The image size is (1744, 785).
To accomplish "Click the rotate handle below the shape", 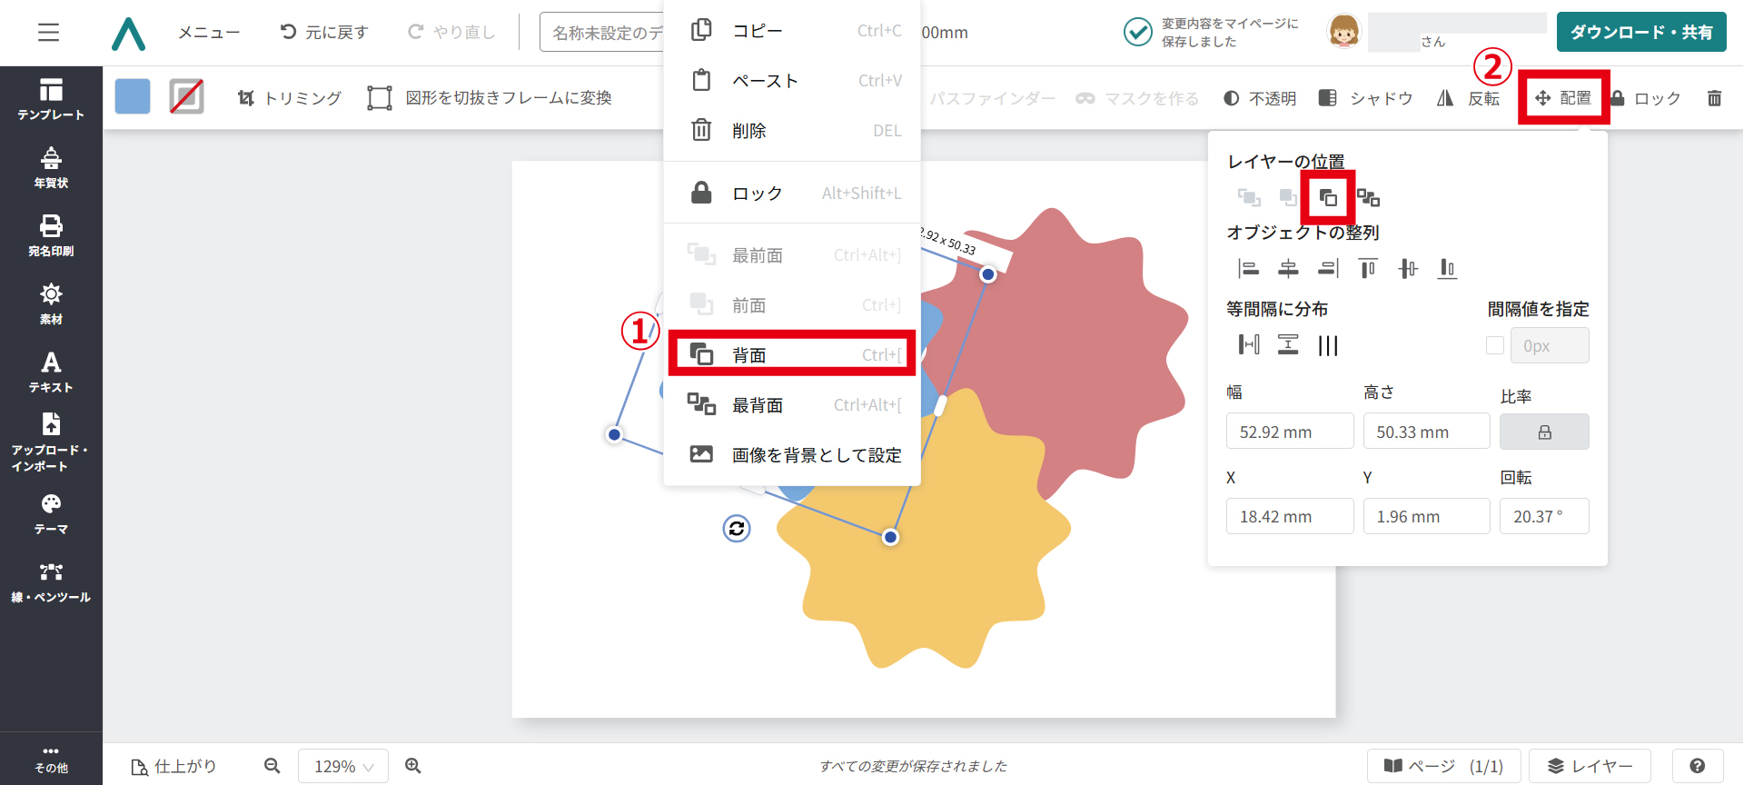I will pyautogui.click(x=737, y=528).
